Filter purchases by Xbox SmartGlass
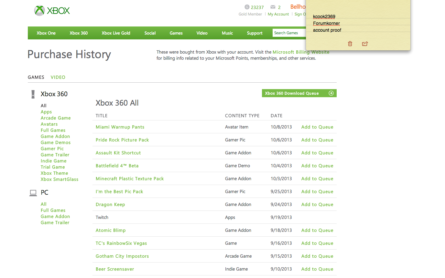 click(60, 179)
